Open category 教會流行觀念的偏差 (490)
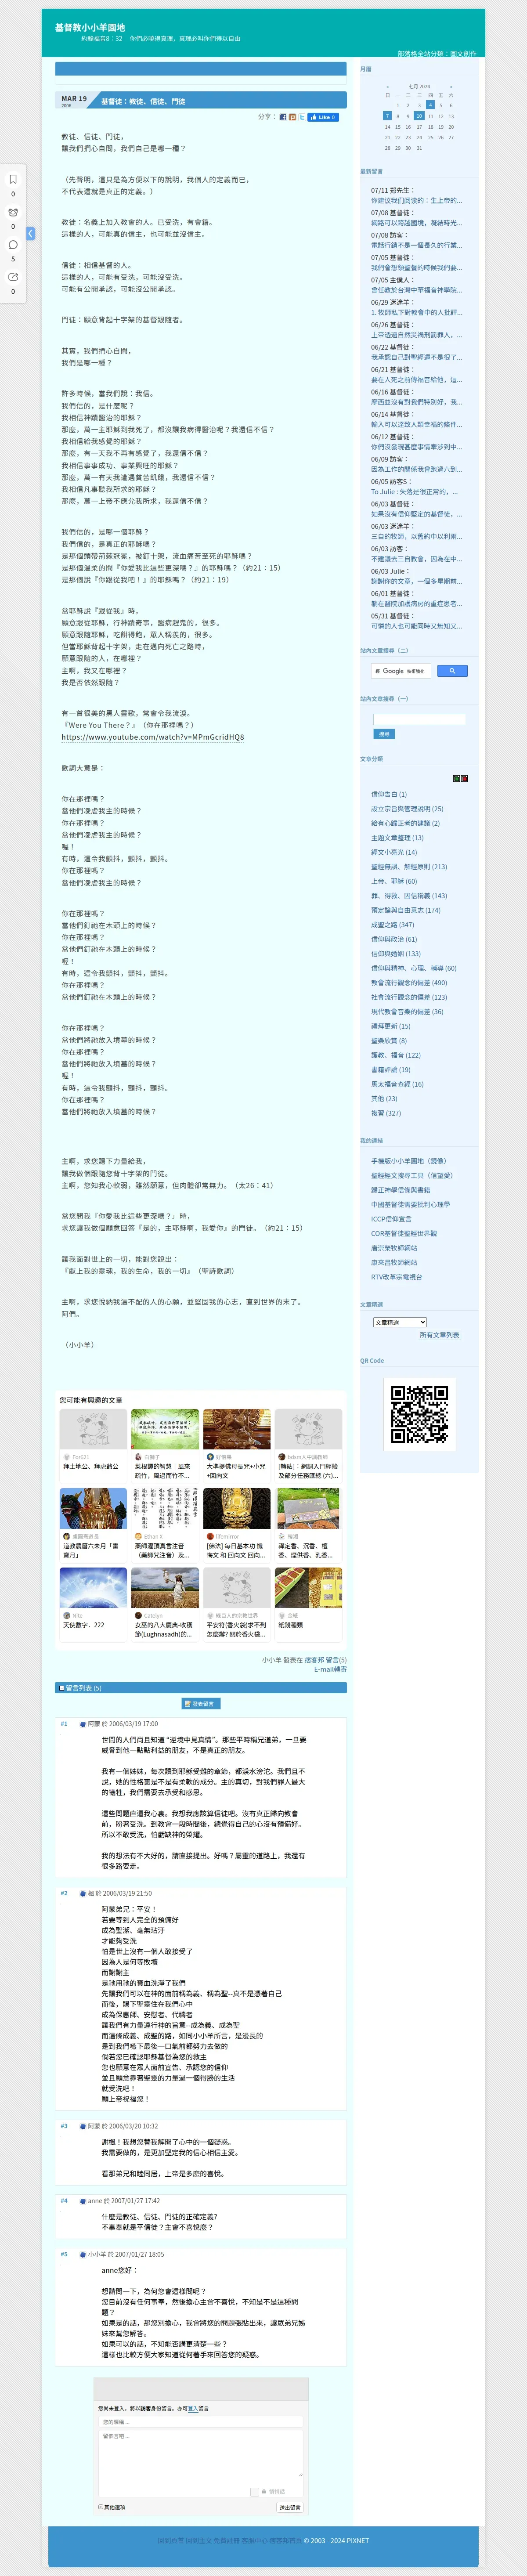527x2576 pixels. [409, 983]
